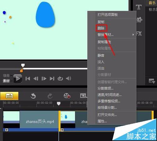Click timeline ruler at 00:00:02:00

click(45, 103)
